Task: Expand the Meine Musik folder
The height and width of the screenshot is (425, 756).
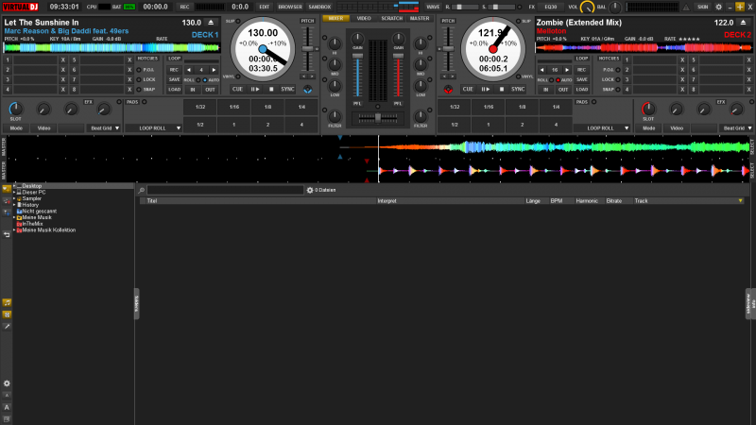Action: click(x=14, y=217)
